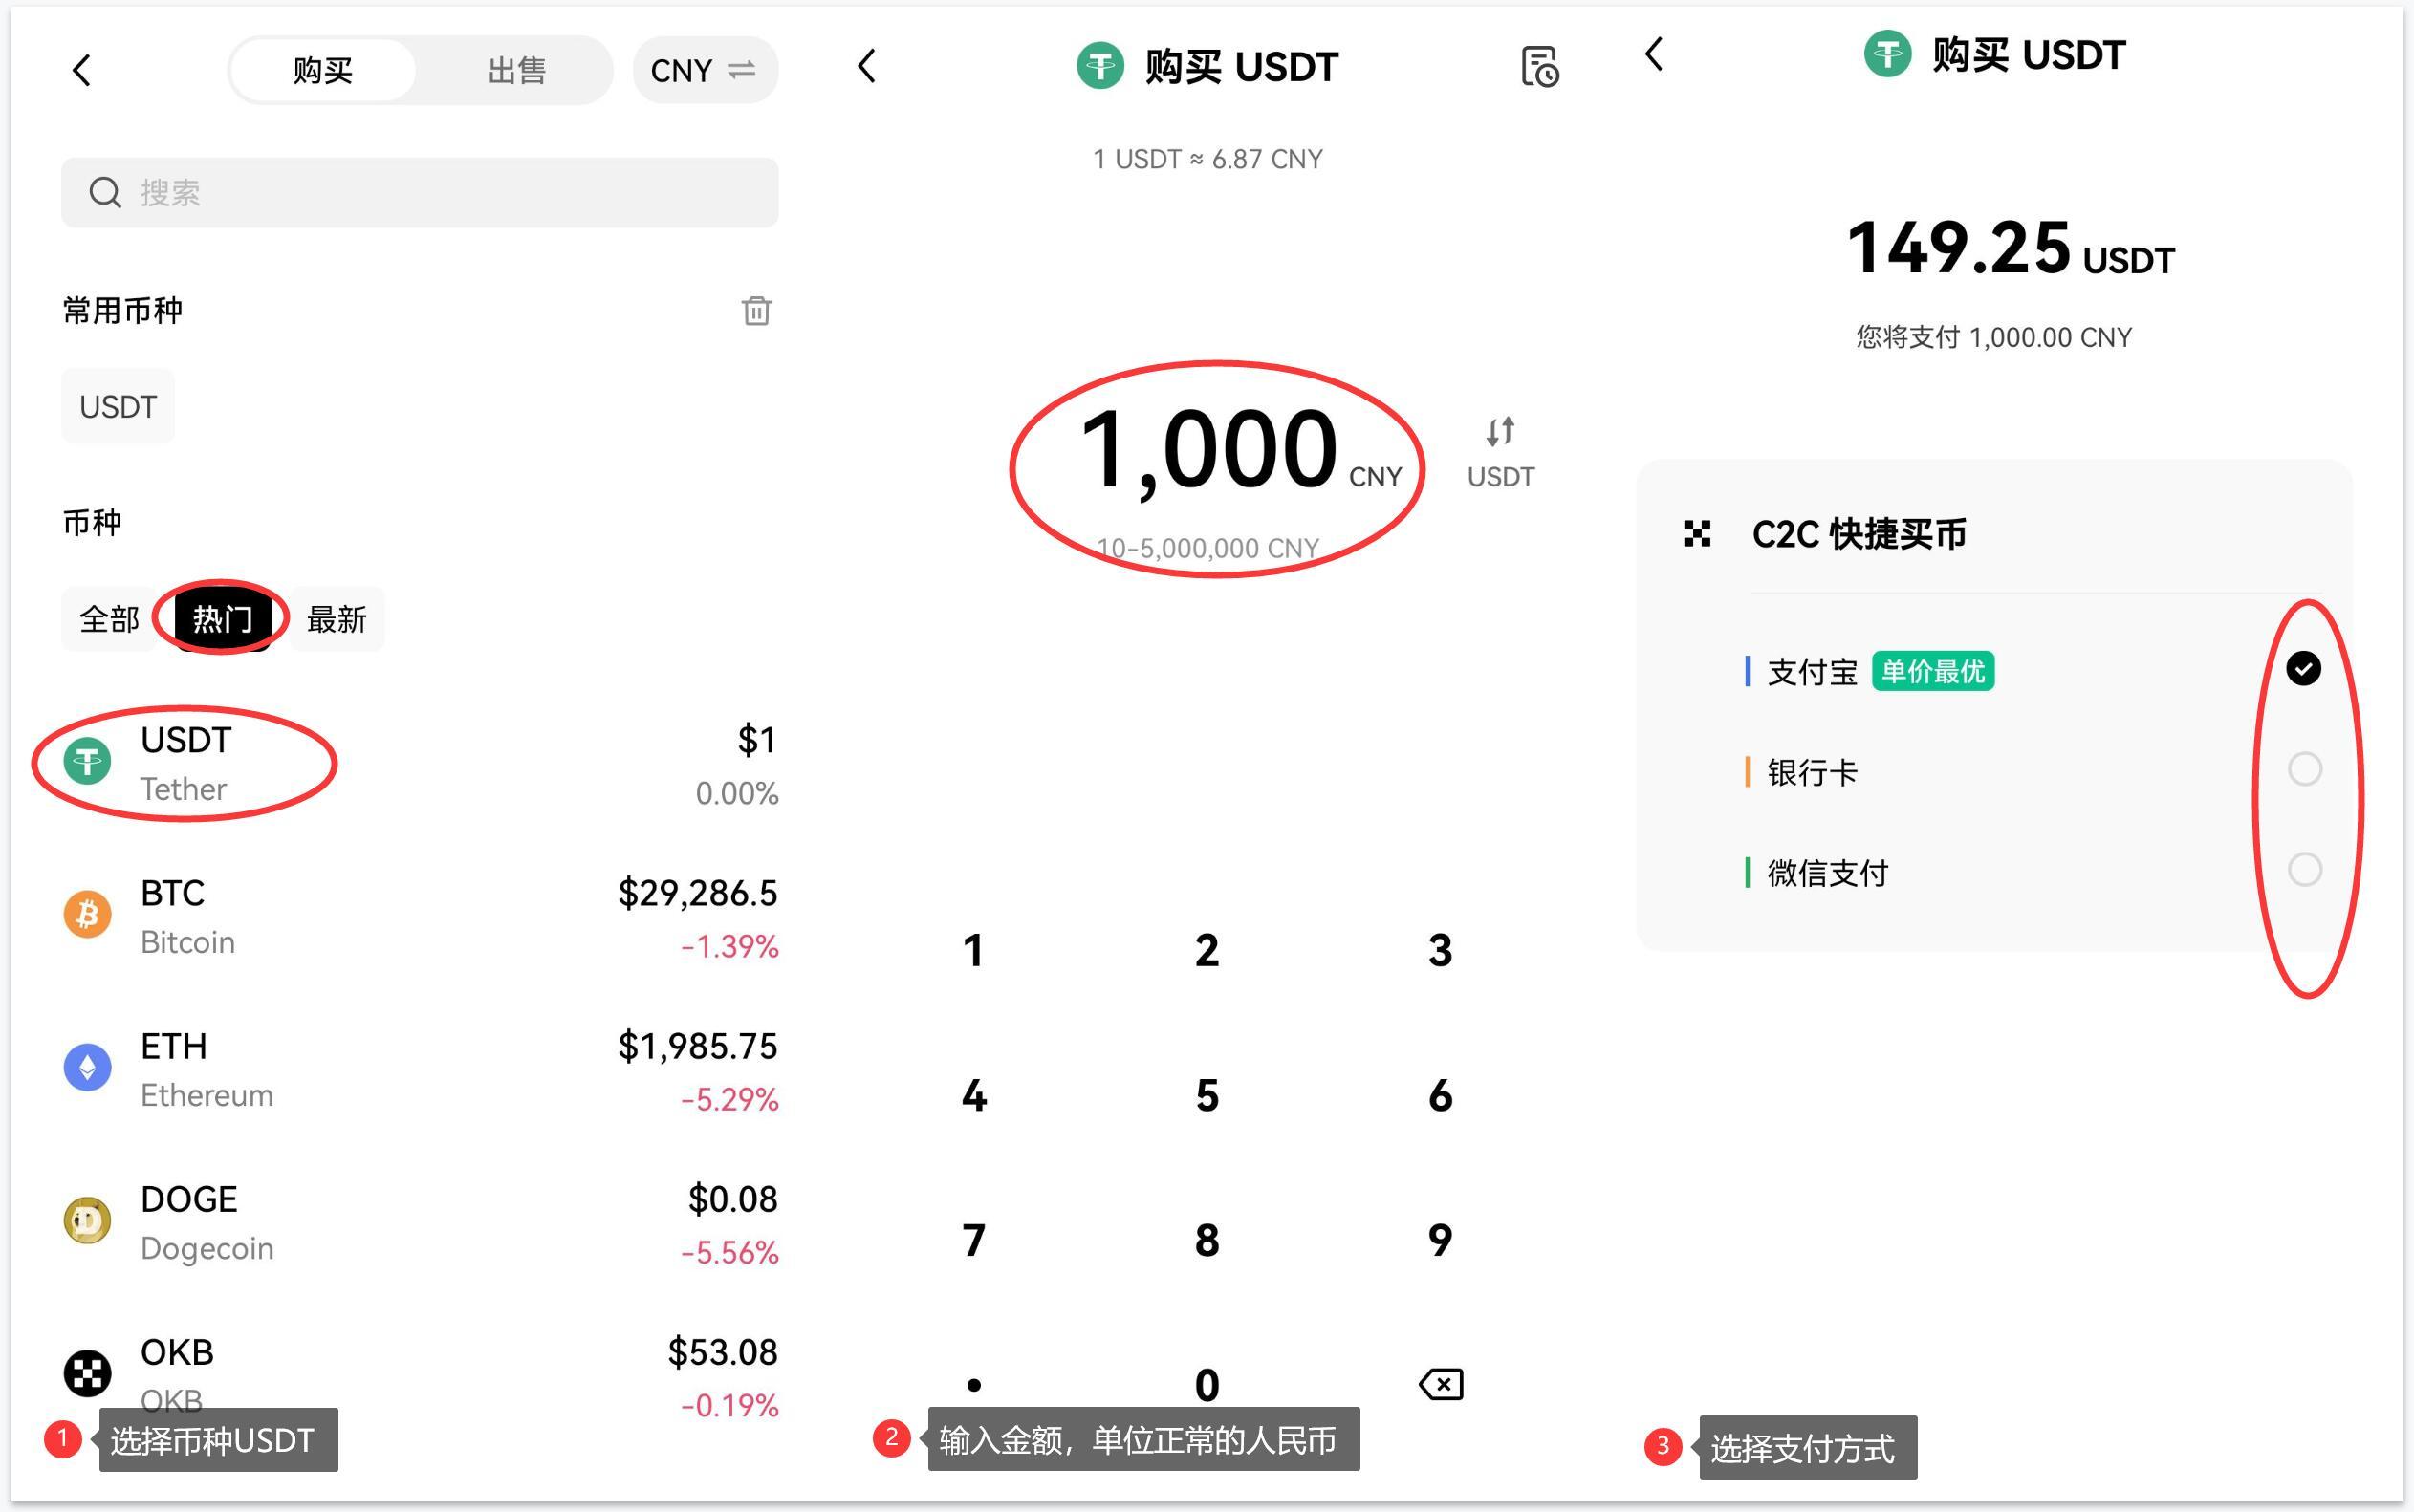
Task: Delete common coins with trash icon
Action: (x=756, y=310)
